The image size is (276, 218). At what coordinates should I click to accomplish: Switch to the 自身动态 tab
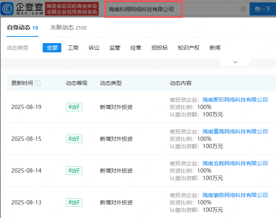click(23, 28)
